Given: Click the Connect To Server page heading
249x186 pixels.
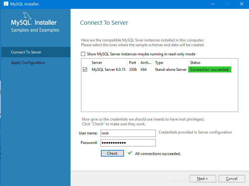Looking at the screenshot, I should click(104, 23).
